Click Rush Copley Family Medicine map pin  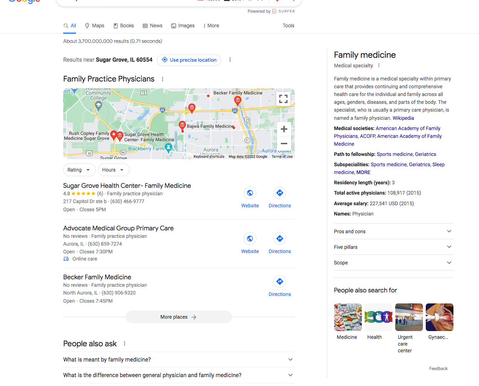pyautogui.click(x=114, y=135)
